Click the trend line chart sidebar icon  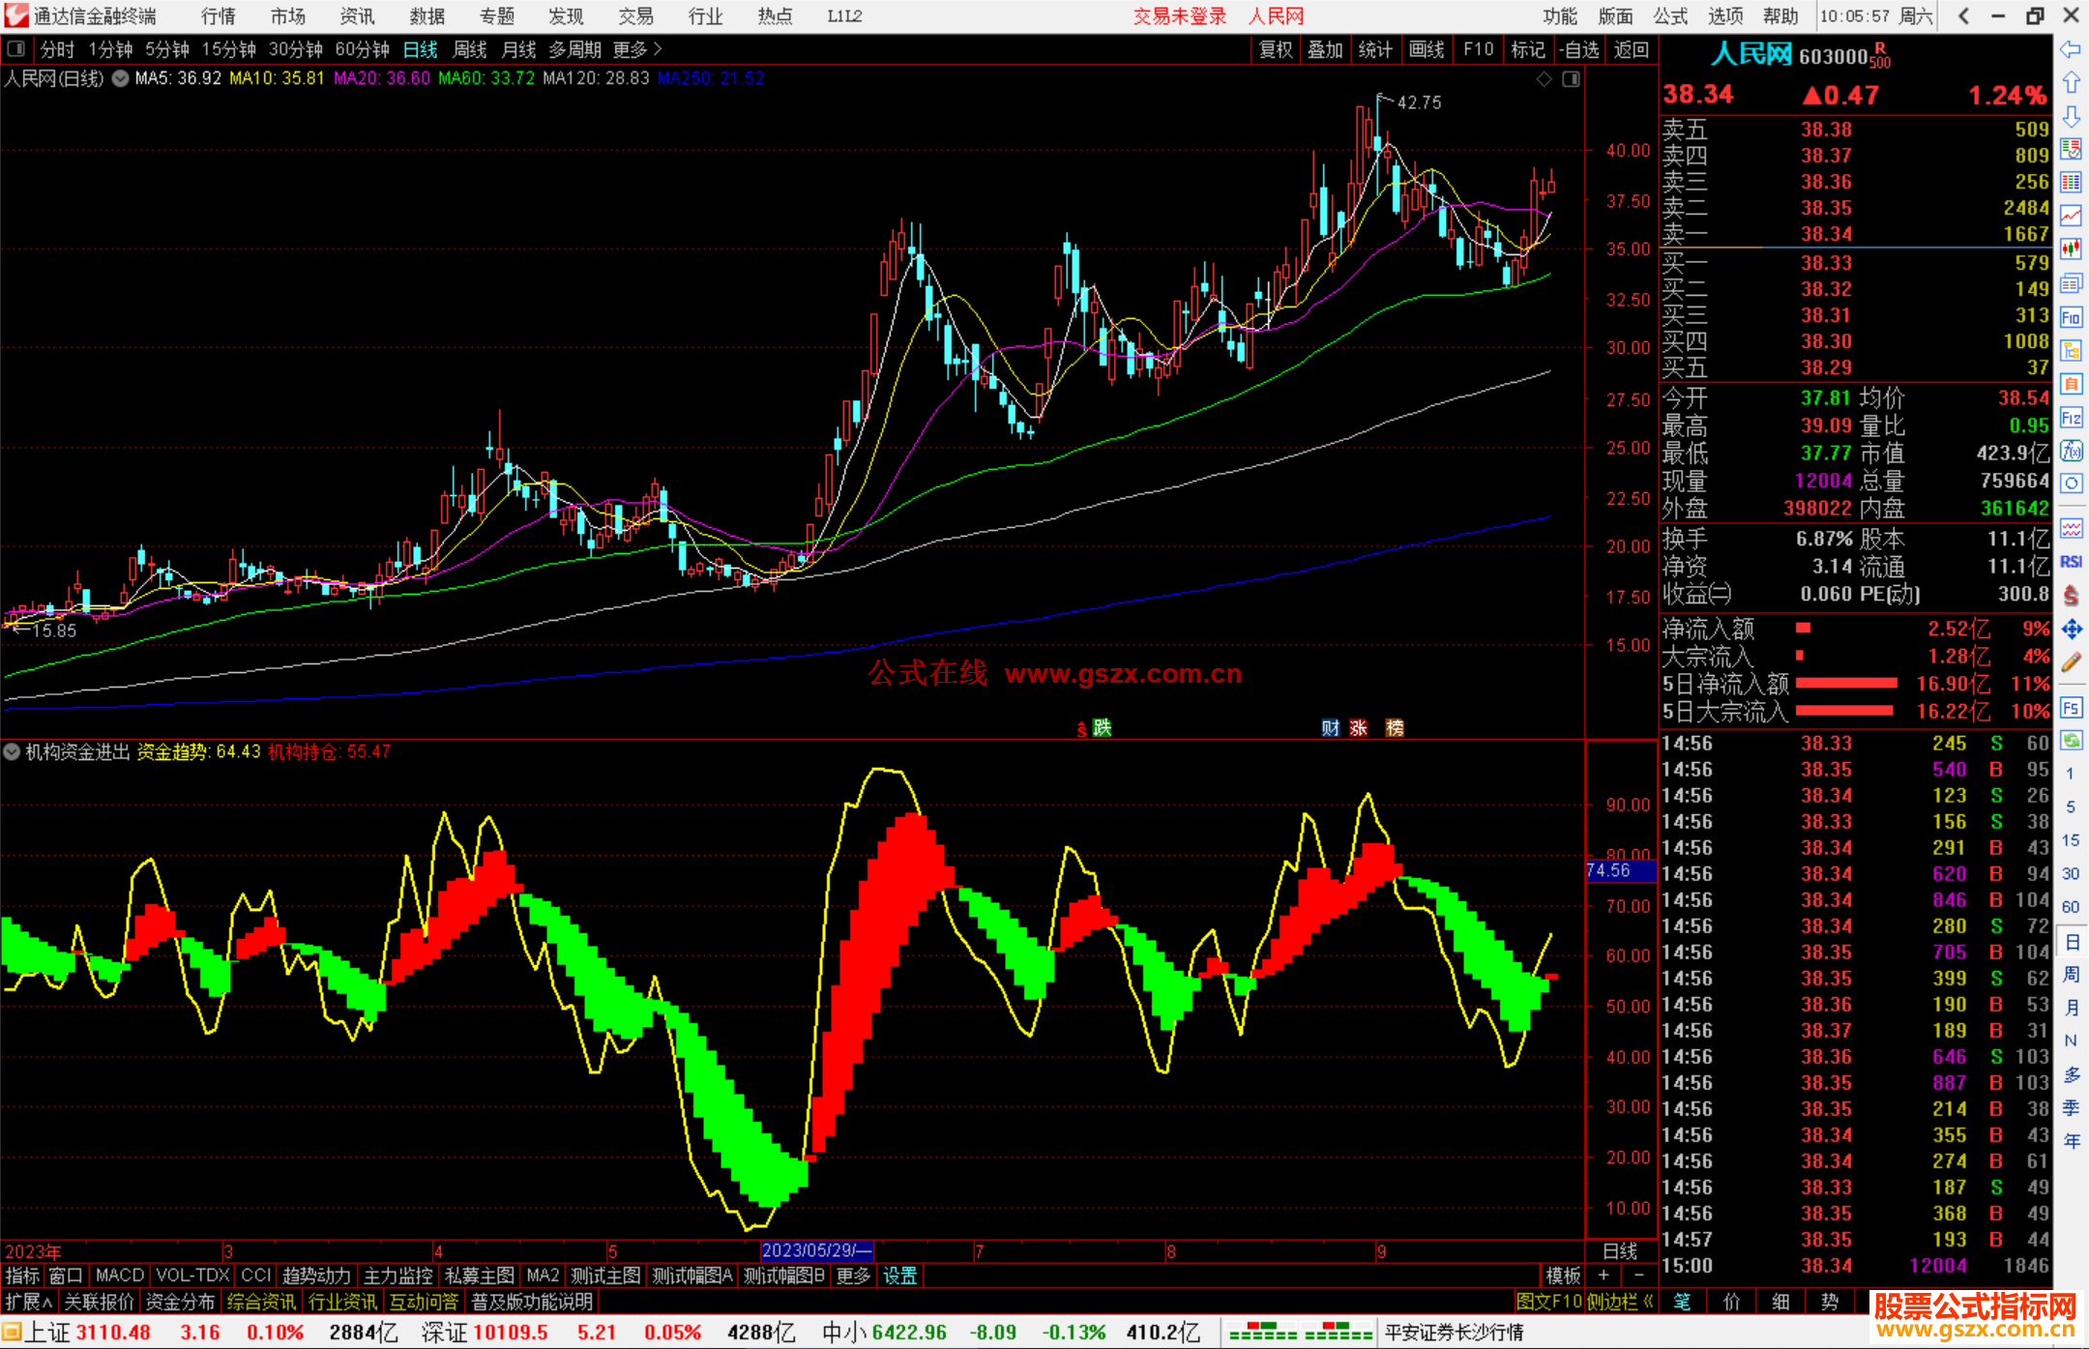(2071, 215)
